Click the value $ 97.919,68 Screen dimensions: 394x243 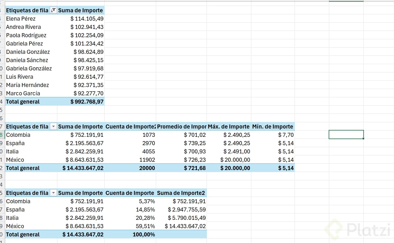[89, 68]
